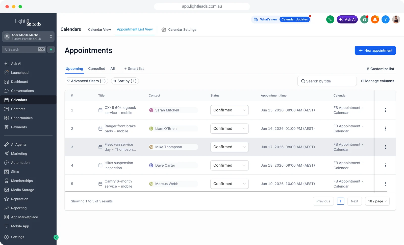404x245 pixels.
Task: Focus the sidebar Search box
Action: [24, 49]
